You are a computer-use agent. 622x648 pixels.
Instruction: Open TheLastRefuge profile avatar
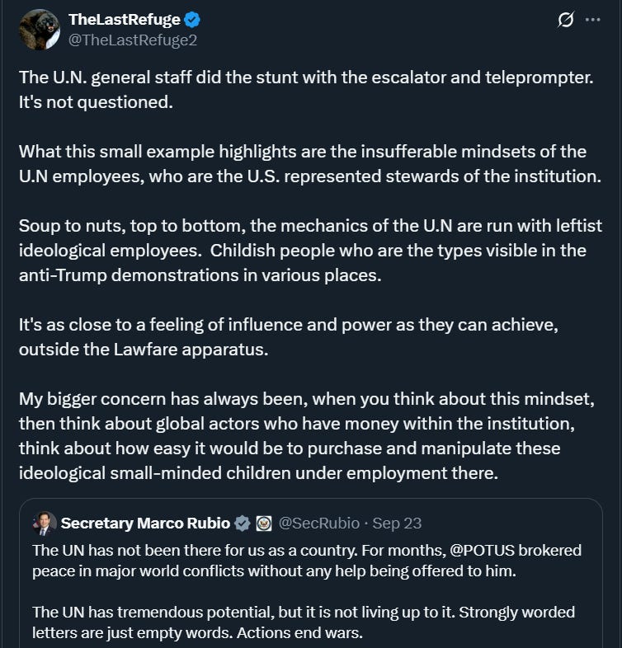click(40, 30)
